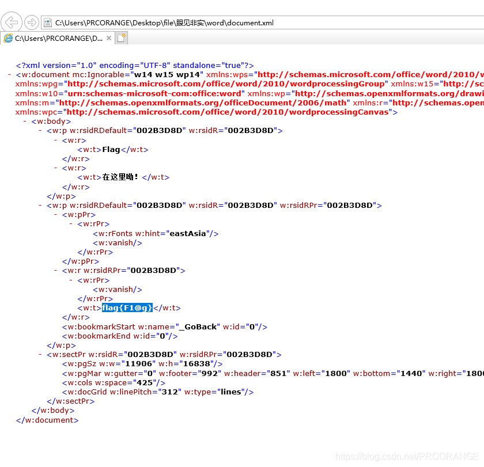Click the page height value 16838
Image resolution: width=484 pixels, height=467 pixels.
pyautogui.click(x=196, y=364)
